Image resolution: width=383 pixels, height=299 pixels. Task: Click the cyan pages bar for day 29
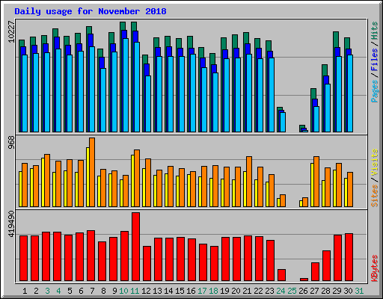coord(339,94)
